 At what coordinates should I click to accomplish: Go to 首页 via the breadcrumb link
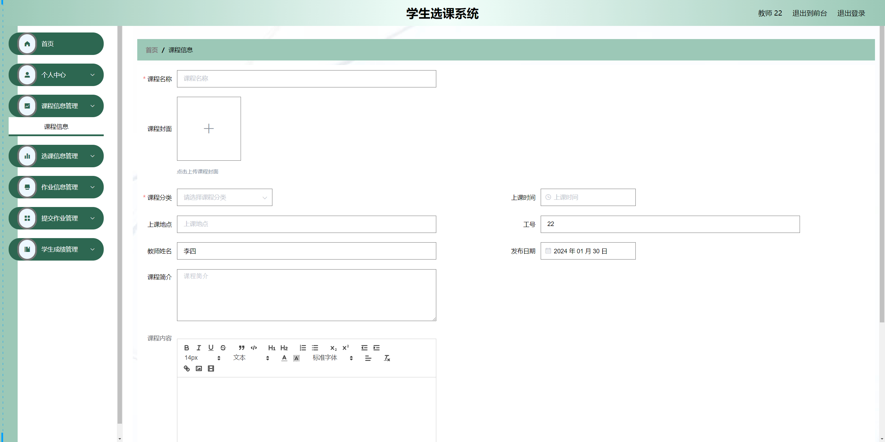151,50
